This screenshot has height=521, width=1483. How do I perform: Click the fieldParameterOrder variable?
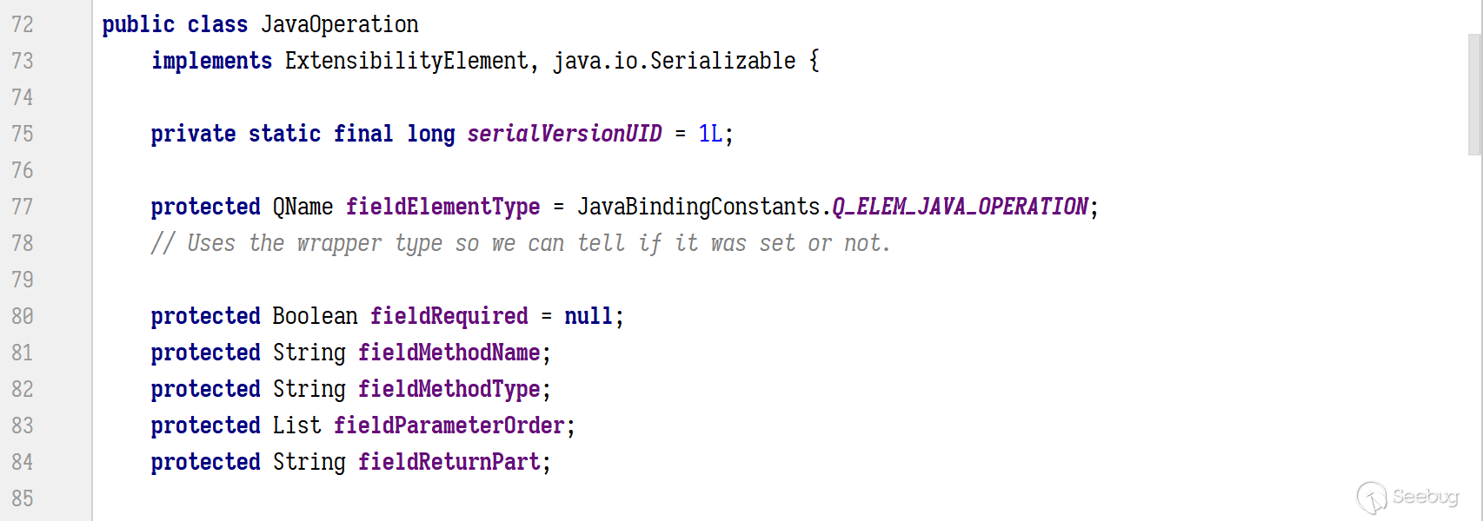click(449, 425)
